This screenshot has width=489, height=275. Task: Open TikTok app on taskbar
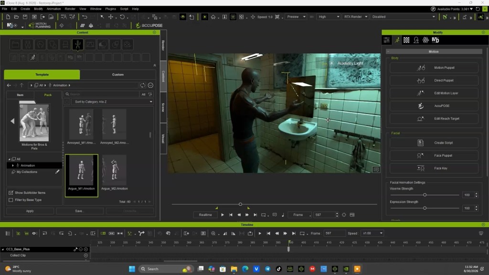[279, 269]
